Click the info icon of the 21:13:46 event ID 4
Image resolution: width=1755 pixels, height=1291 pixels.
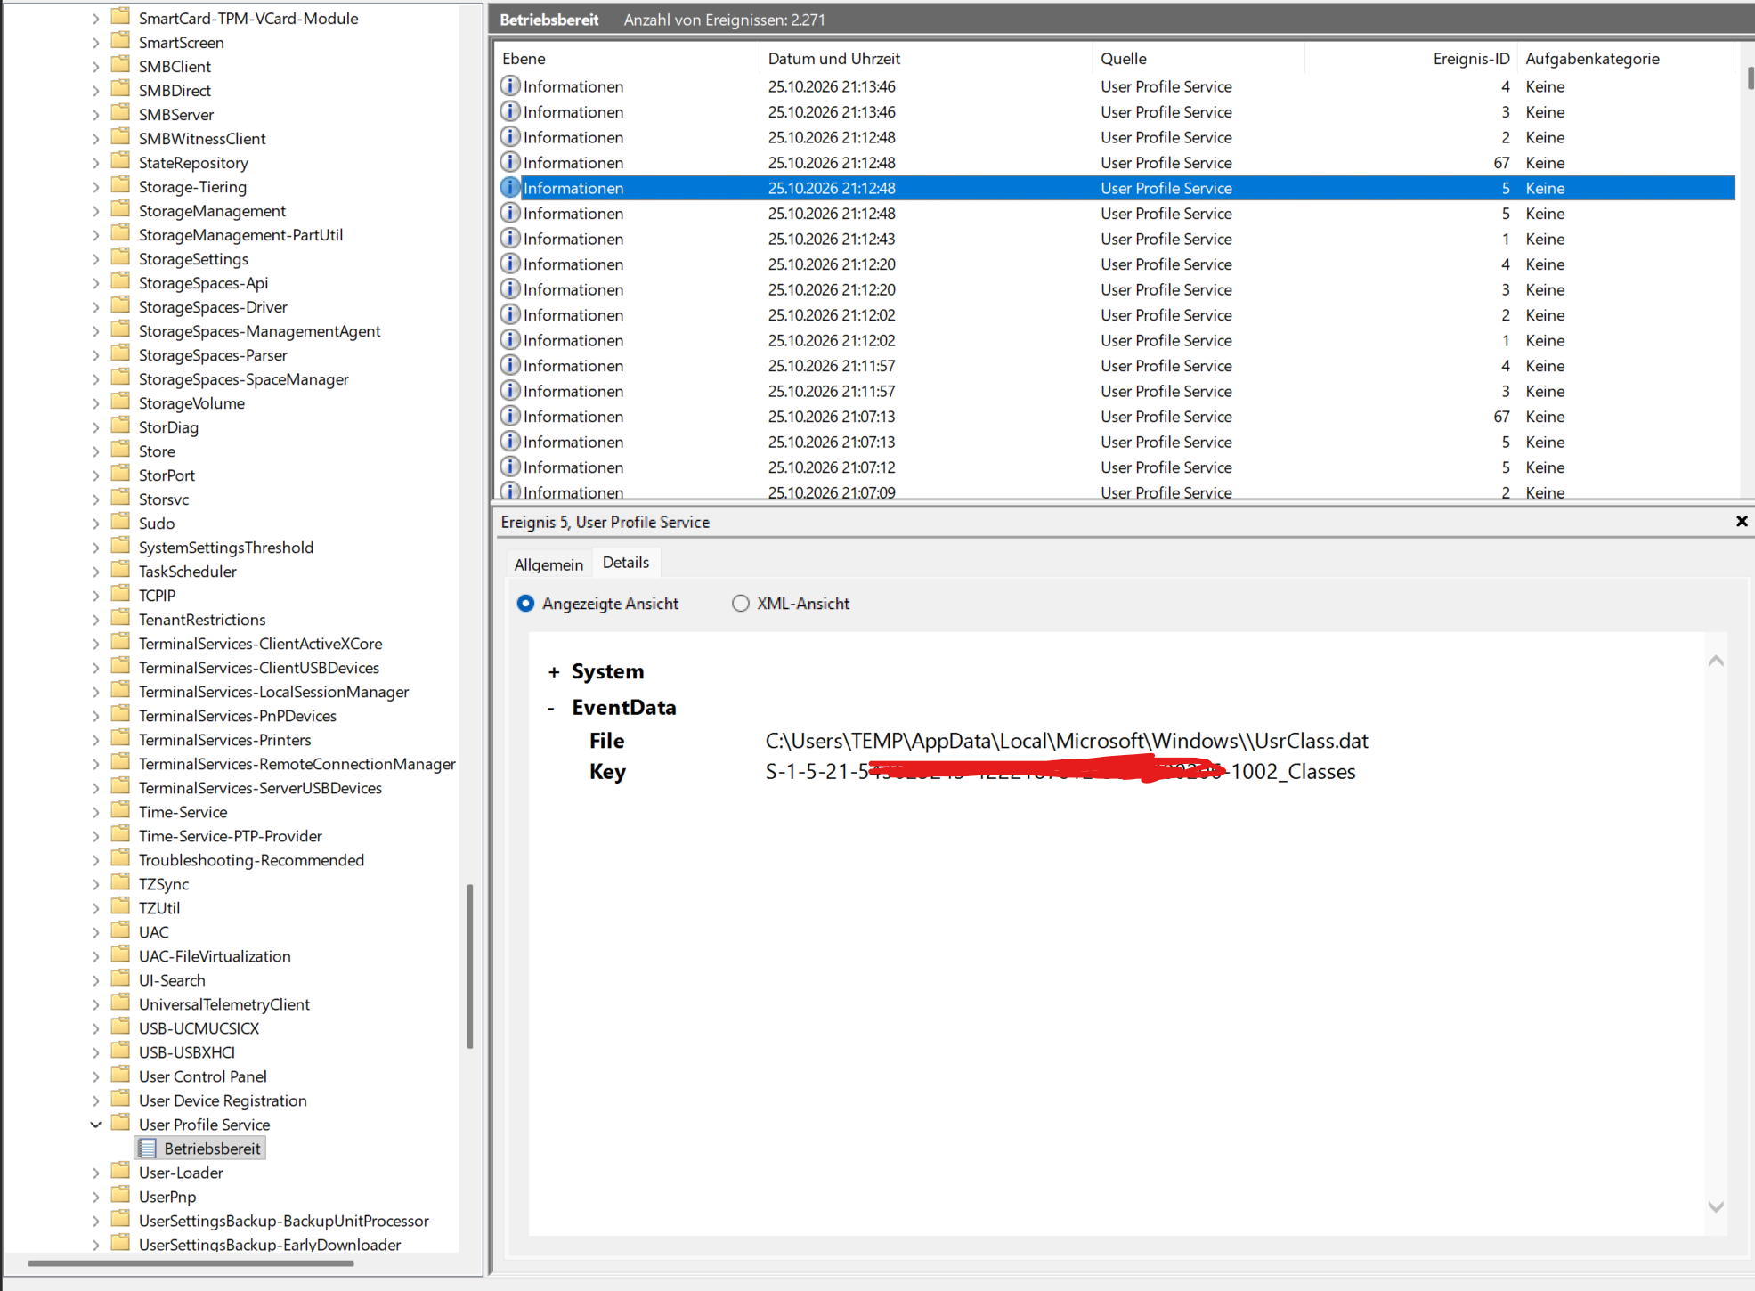pyautogui.click(x=510, y=86)
